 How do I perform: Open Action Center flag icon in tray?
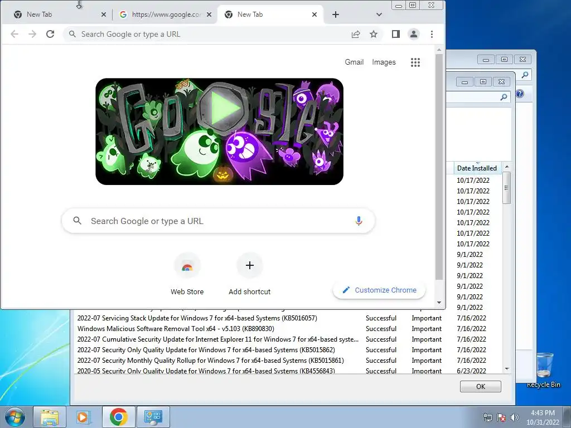tap(501, 417)
